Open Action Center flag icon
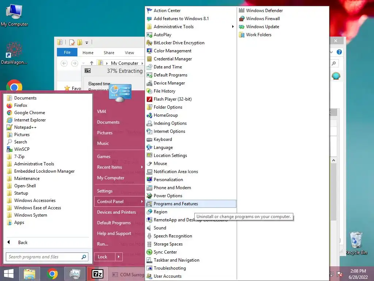The width and height of the screenshot is (374, 281). tap(149, 11)
